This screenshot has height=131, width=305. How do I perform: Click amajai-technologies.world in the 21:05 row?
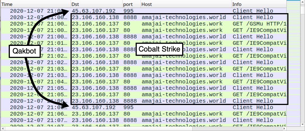pyautogui.click(x=184, y=88)
